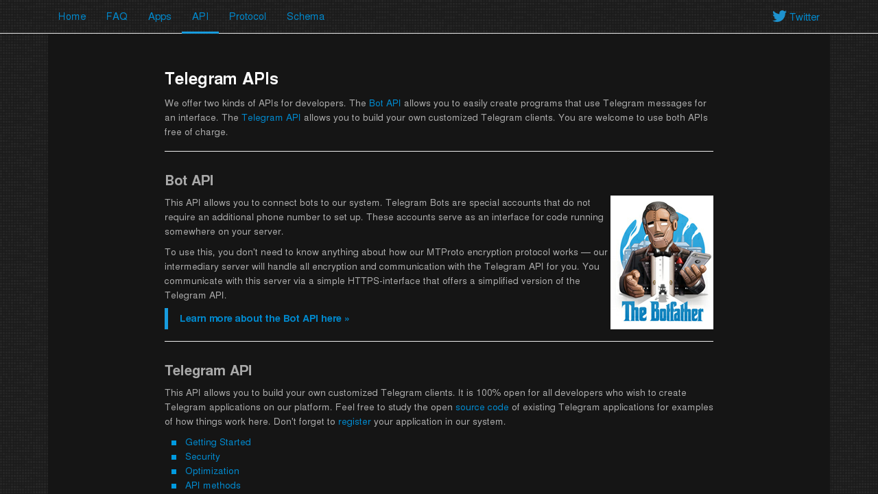The height and width of the screenshot is (494, 878).
Task: Follow the Bot API inline link
Action: [385, 104]
